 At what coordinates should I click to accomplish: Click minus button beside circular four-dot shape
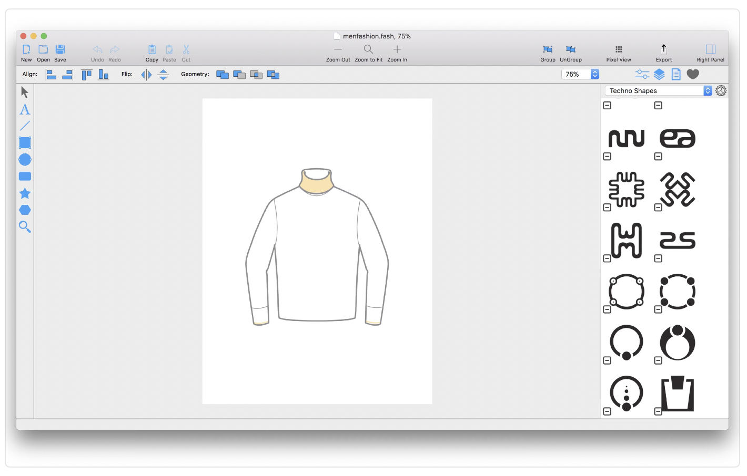(x=658, y=309)
